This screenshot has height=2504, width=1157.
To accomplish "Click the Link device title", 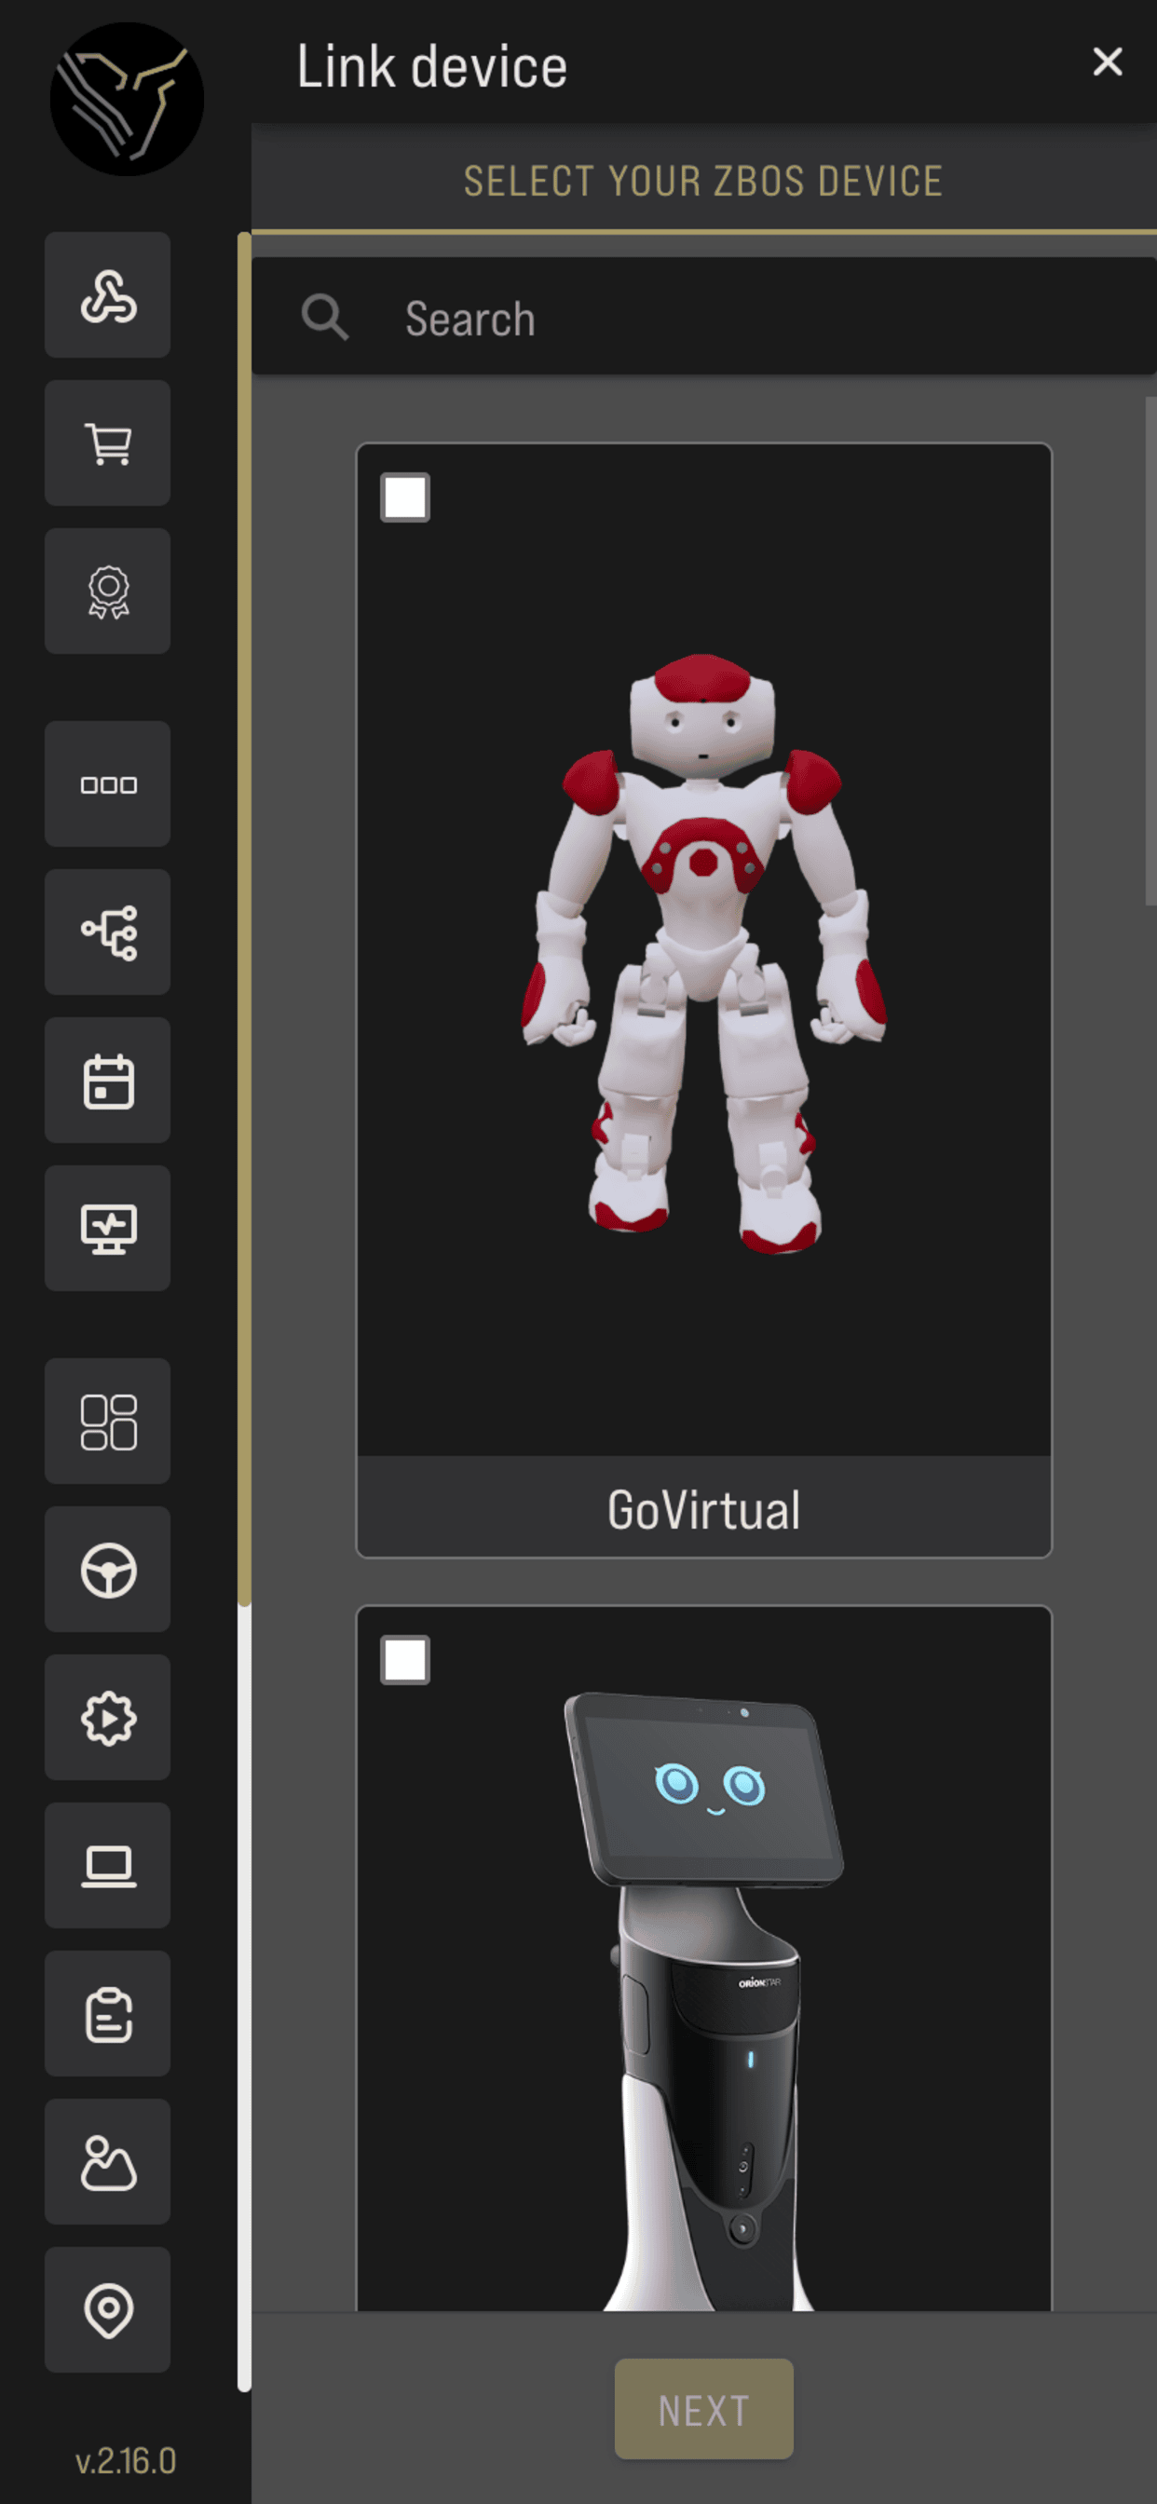I will click(x=431, y=66).
